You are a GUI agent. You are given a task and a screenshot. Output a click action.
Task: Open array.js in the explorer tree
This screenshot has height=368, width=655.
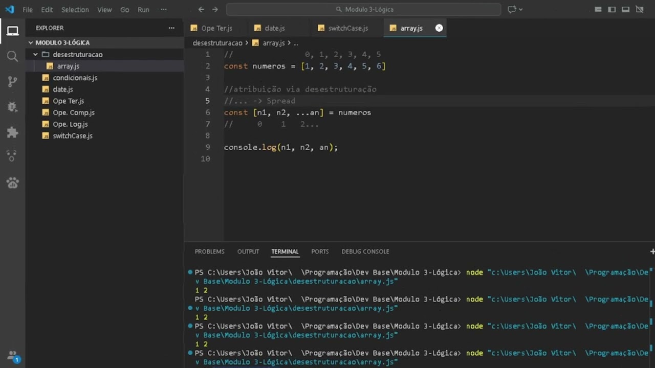tap(105, 66)
